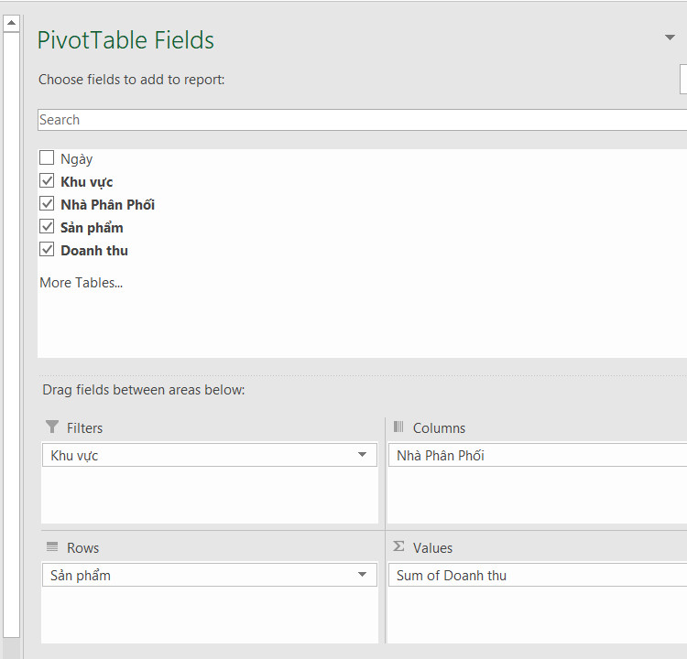Uncheck the Sản phẩm field checkbox

47,226
